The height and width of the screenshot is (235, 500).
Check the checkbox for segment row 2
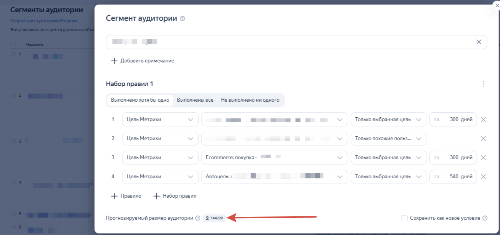pos(14,95)
